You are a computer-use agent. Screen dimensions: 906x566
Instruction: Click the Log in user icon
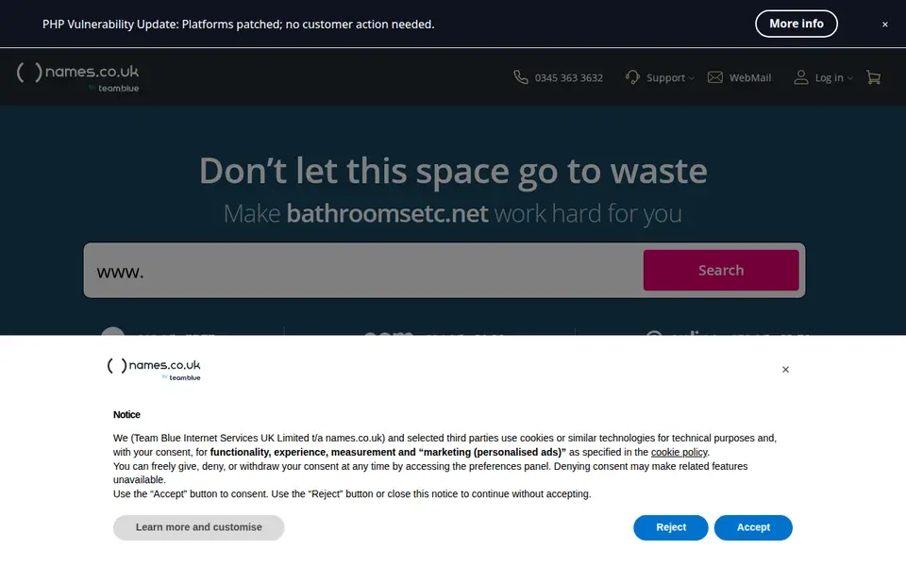800,77
